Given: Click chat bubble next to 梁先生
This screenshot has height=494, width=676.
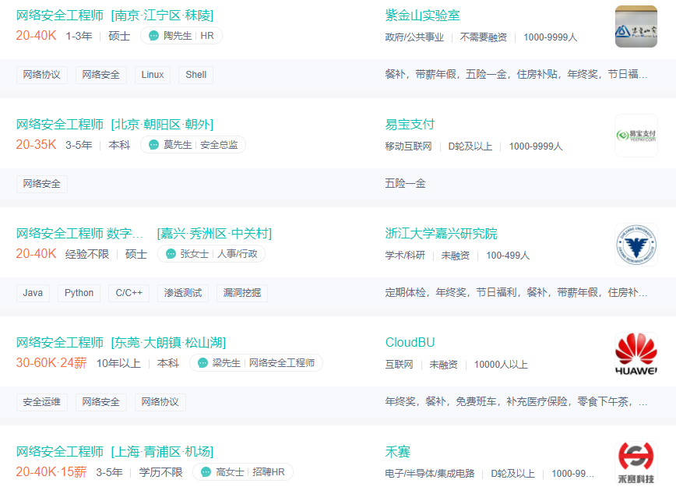Looking at the screenshot, I should point(202,363).
